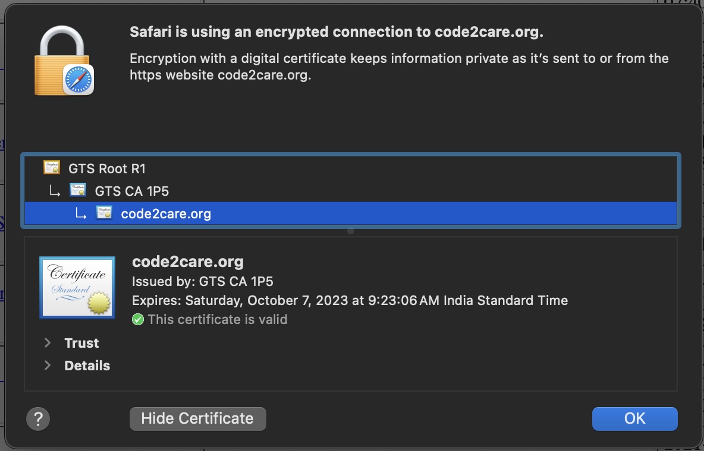Click the code2care.org certificate icon
This screenshot has height=451, width=704.
coord(104,214)
